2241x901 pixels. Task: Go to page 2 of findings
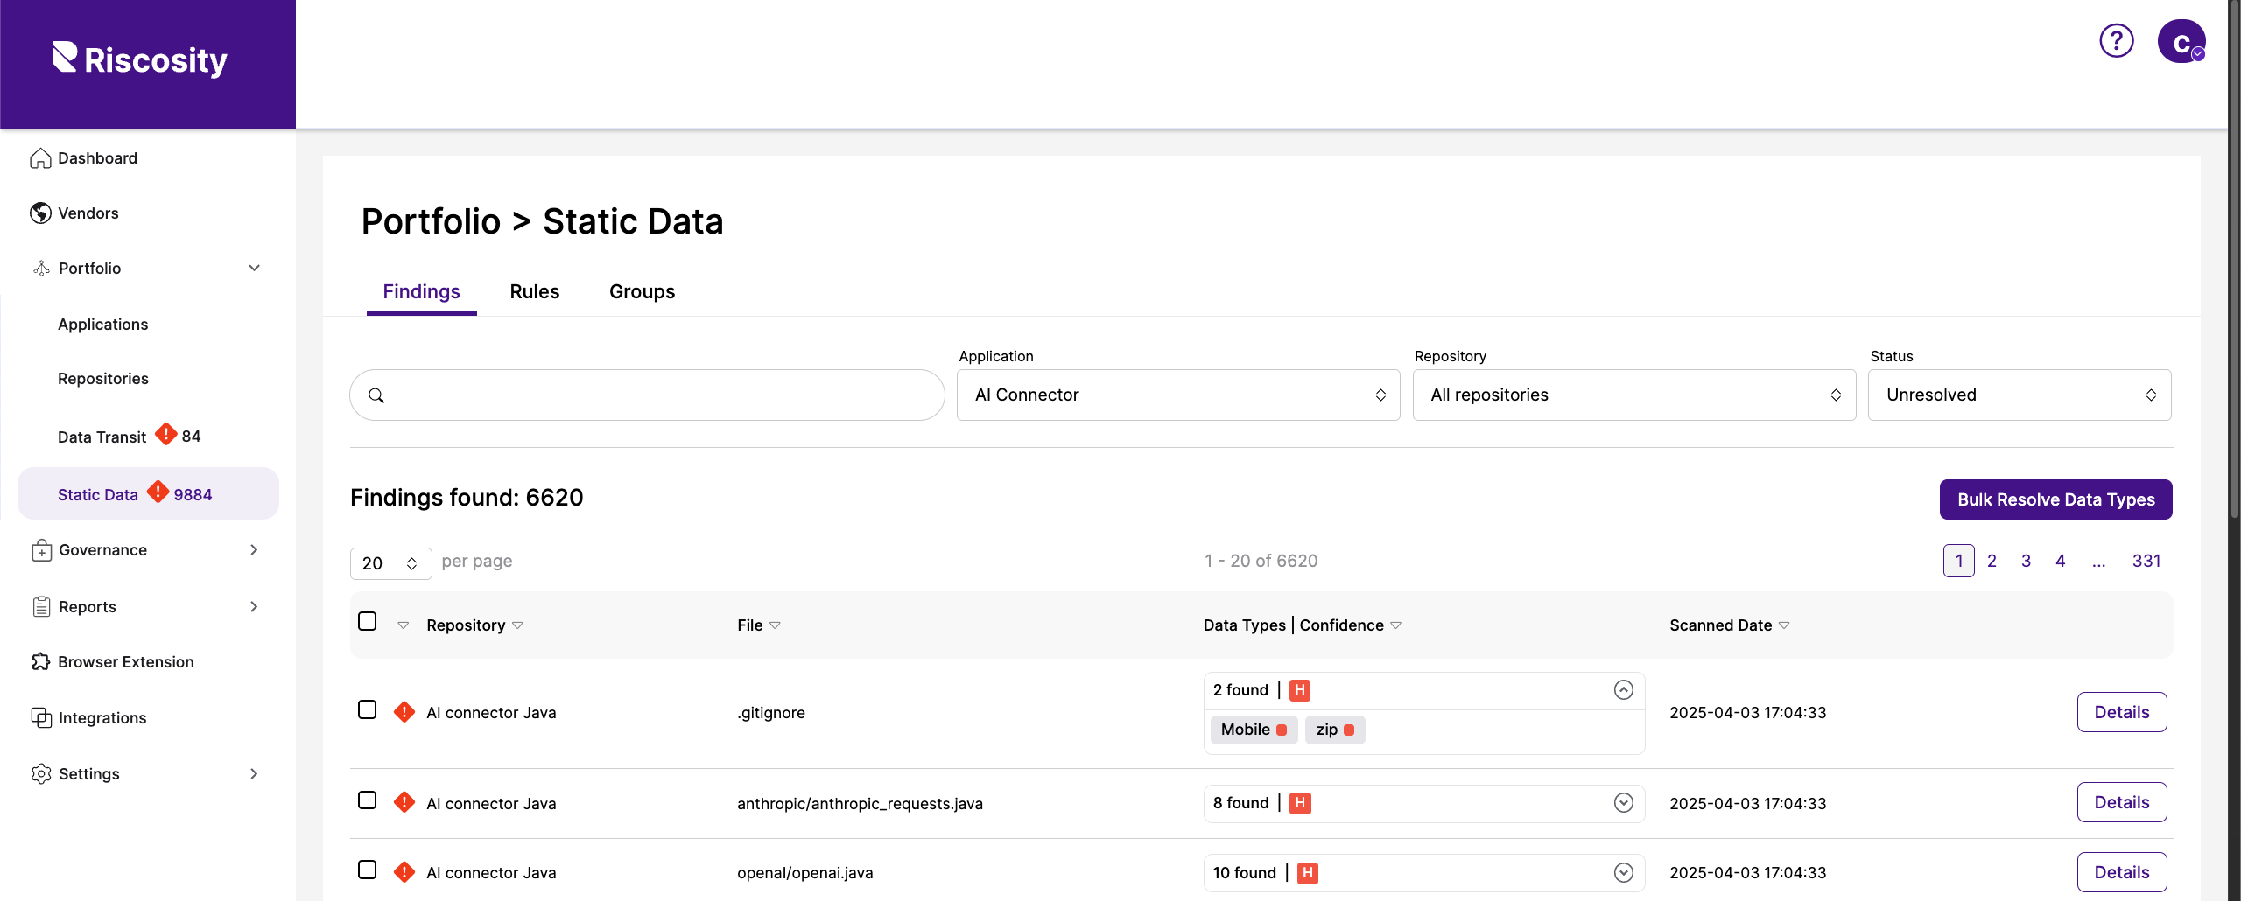[x=1992, y=561]
